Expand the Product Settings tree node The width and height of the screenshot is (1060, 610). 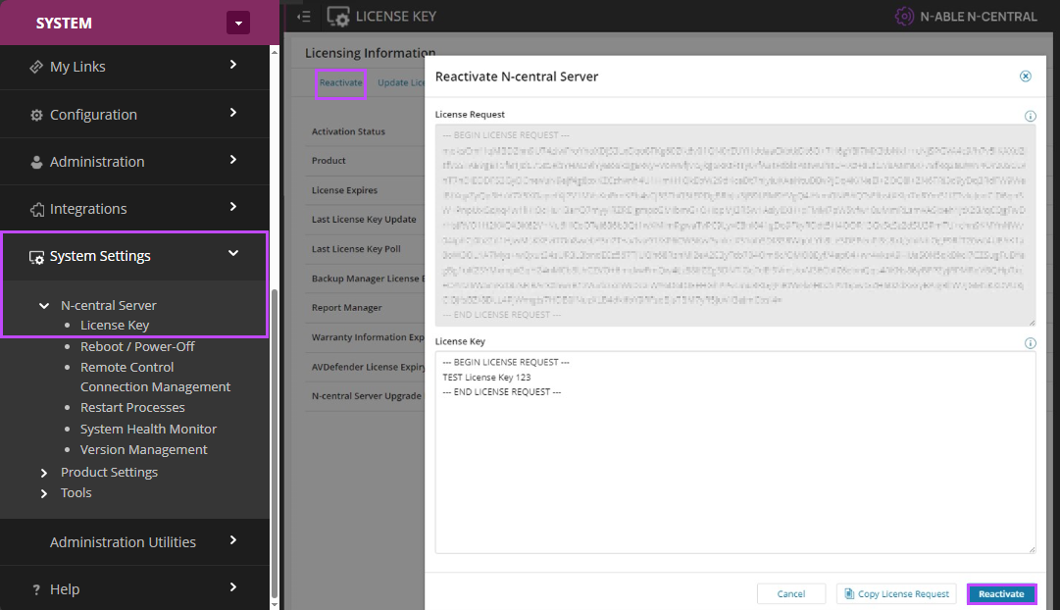(x=44, y=473)
